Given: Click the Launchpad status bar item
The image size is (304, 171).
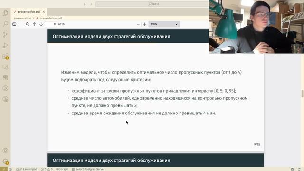Looking at the screenshot, I should pos(27,169).
